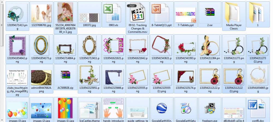Select the GoogleEarthSetup installer icon
The height and width of the screenshot is (122, 273).
coord(186,108)
